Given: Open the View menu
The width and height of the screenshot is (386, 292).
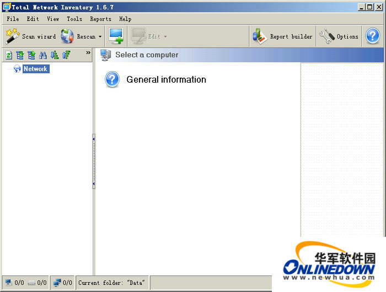Looking at the screenshot, I should 53,19.
